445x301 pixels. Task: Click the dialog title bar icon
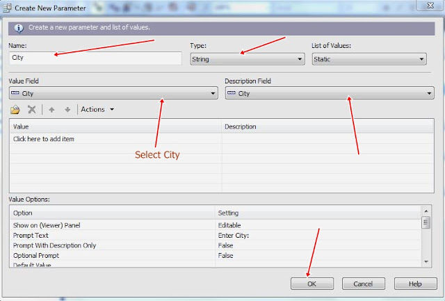click(7, 8)
